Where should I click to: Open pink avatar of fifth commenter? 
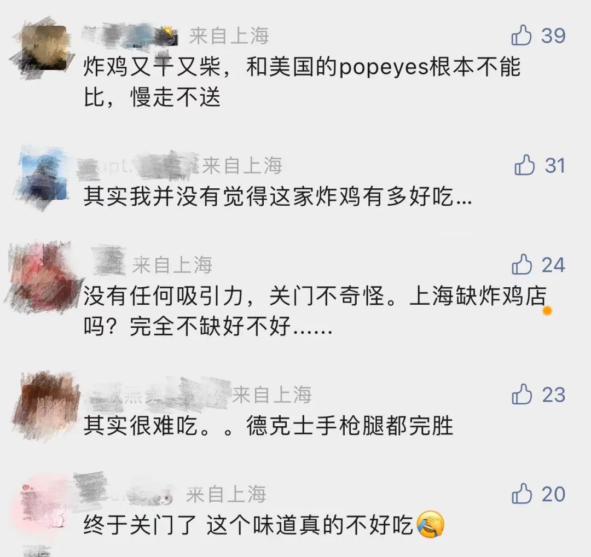pyautogui.click(x=44, y=506)
